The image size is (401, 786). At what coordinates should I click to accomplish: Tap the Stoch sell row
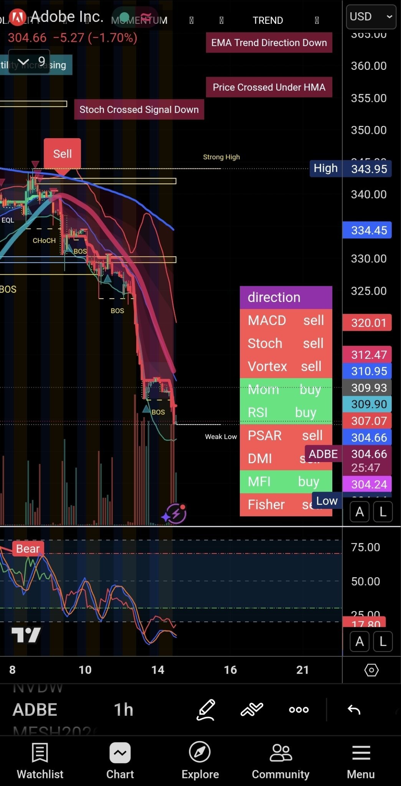click(286, 343)
